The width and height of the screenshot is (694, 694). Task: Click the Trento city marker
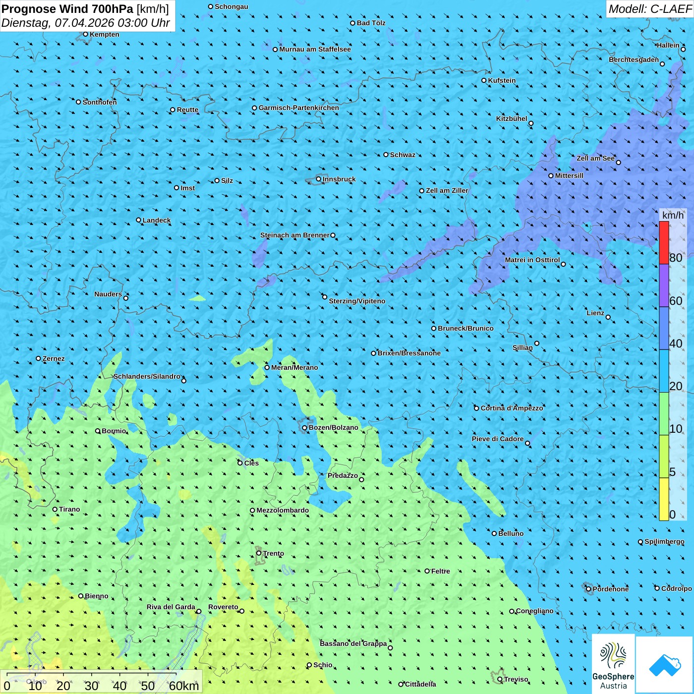pyautogui.click(x=259, y=553)
